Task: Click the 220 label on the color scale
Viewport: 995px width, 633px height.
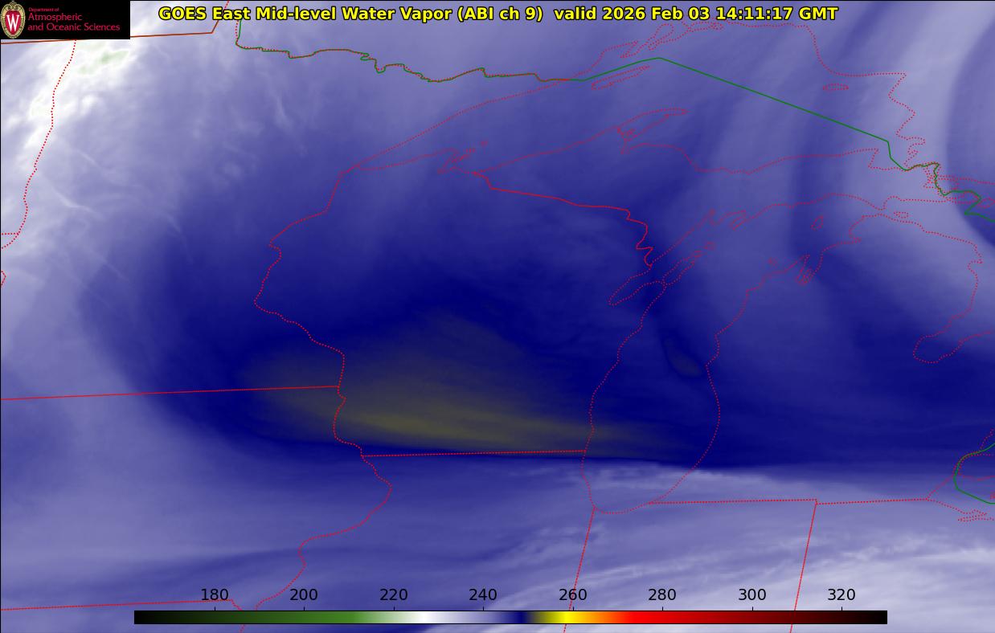Action: tap(394, 595)
